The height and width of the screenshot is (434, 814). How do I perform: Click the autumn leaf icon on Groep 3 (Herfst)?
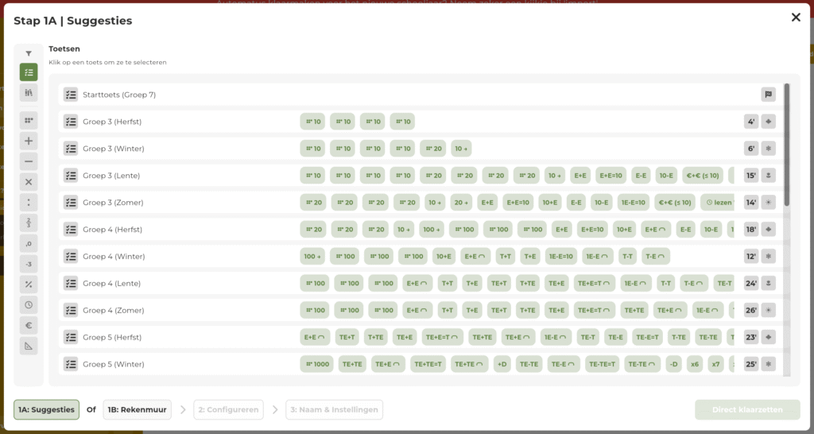[769, 122]
